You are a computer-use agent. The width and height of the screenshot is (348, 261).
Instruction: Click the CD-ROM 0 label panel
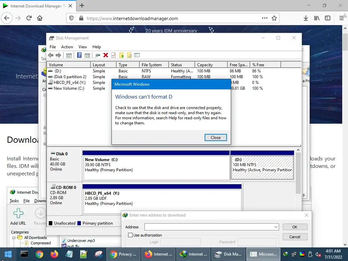point(64,198)
